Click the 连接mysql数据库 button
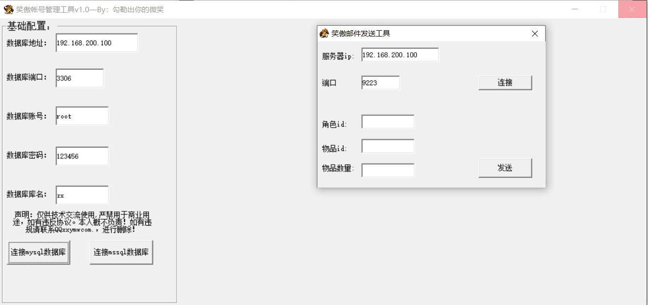Screen dimensions: 648x305 [x=39, y=252]
